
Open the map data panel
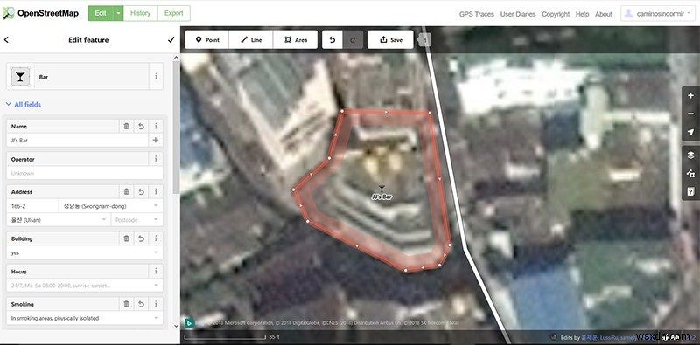point(690,174)
